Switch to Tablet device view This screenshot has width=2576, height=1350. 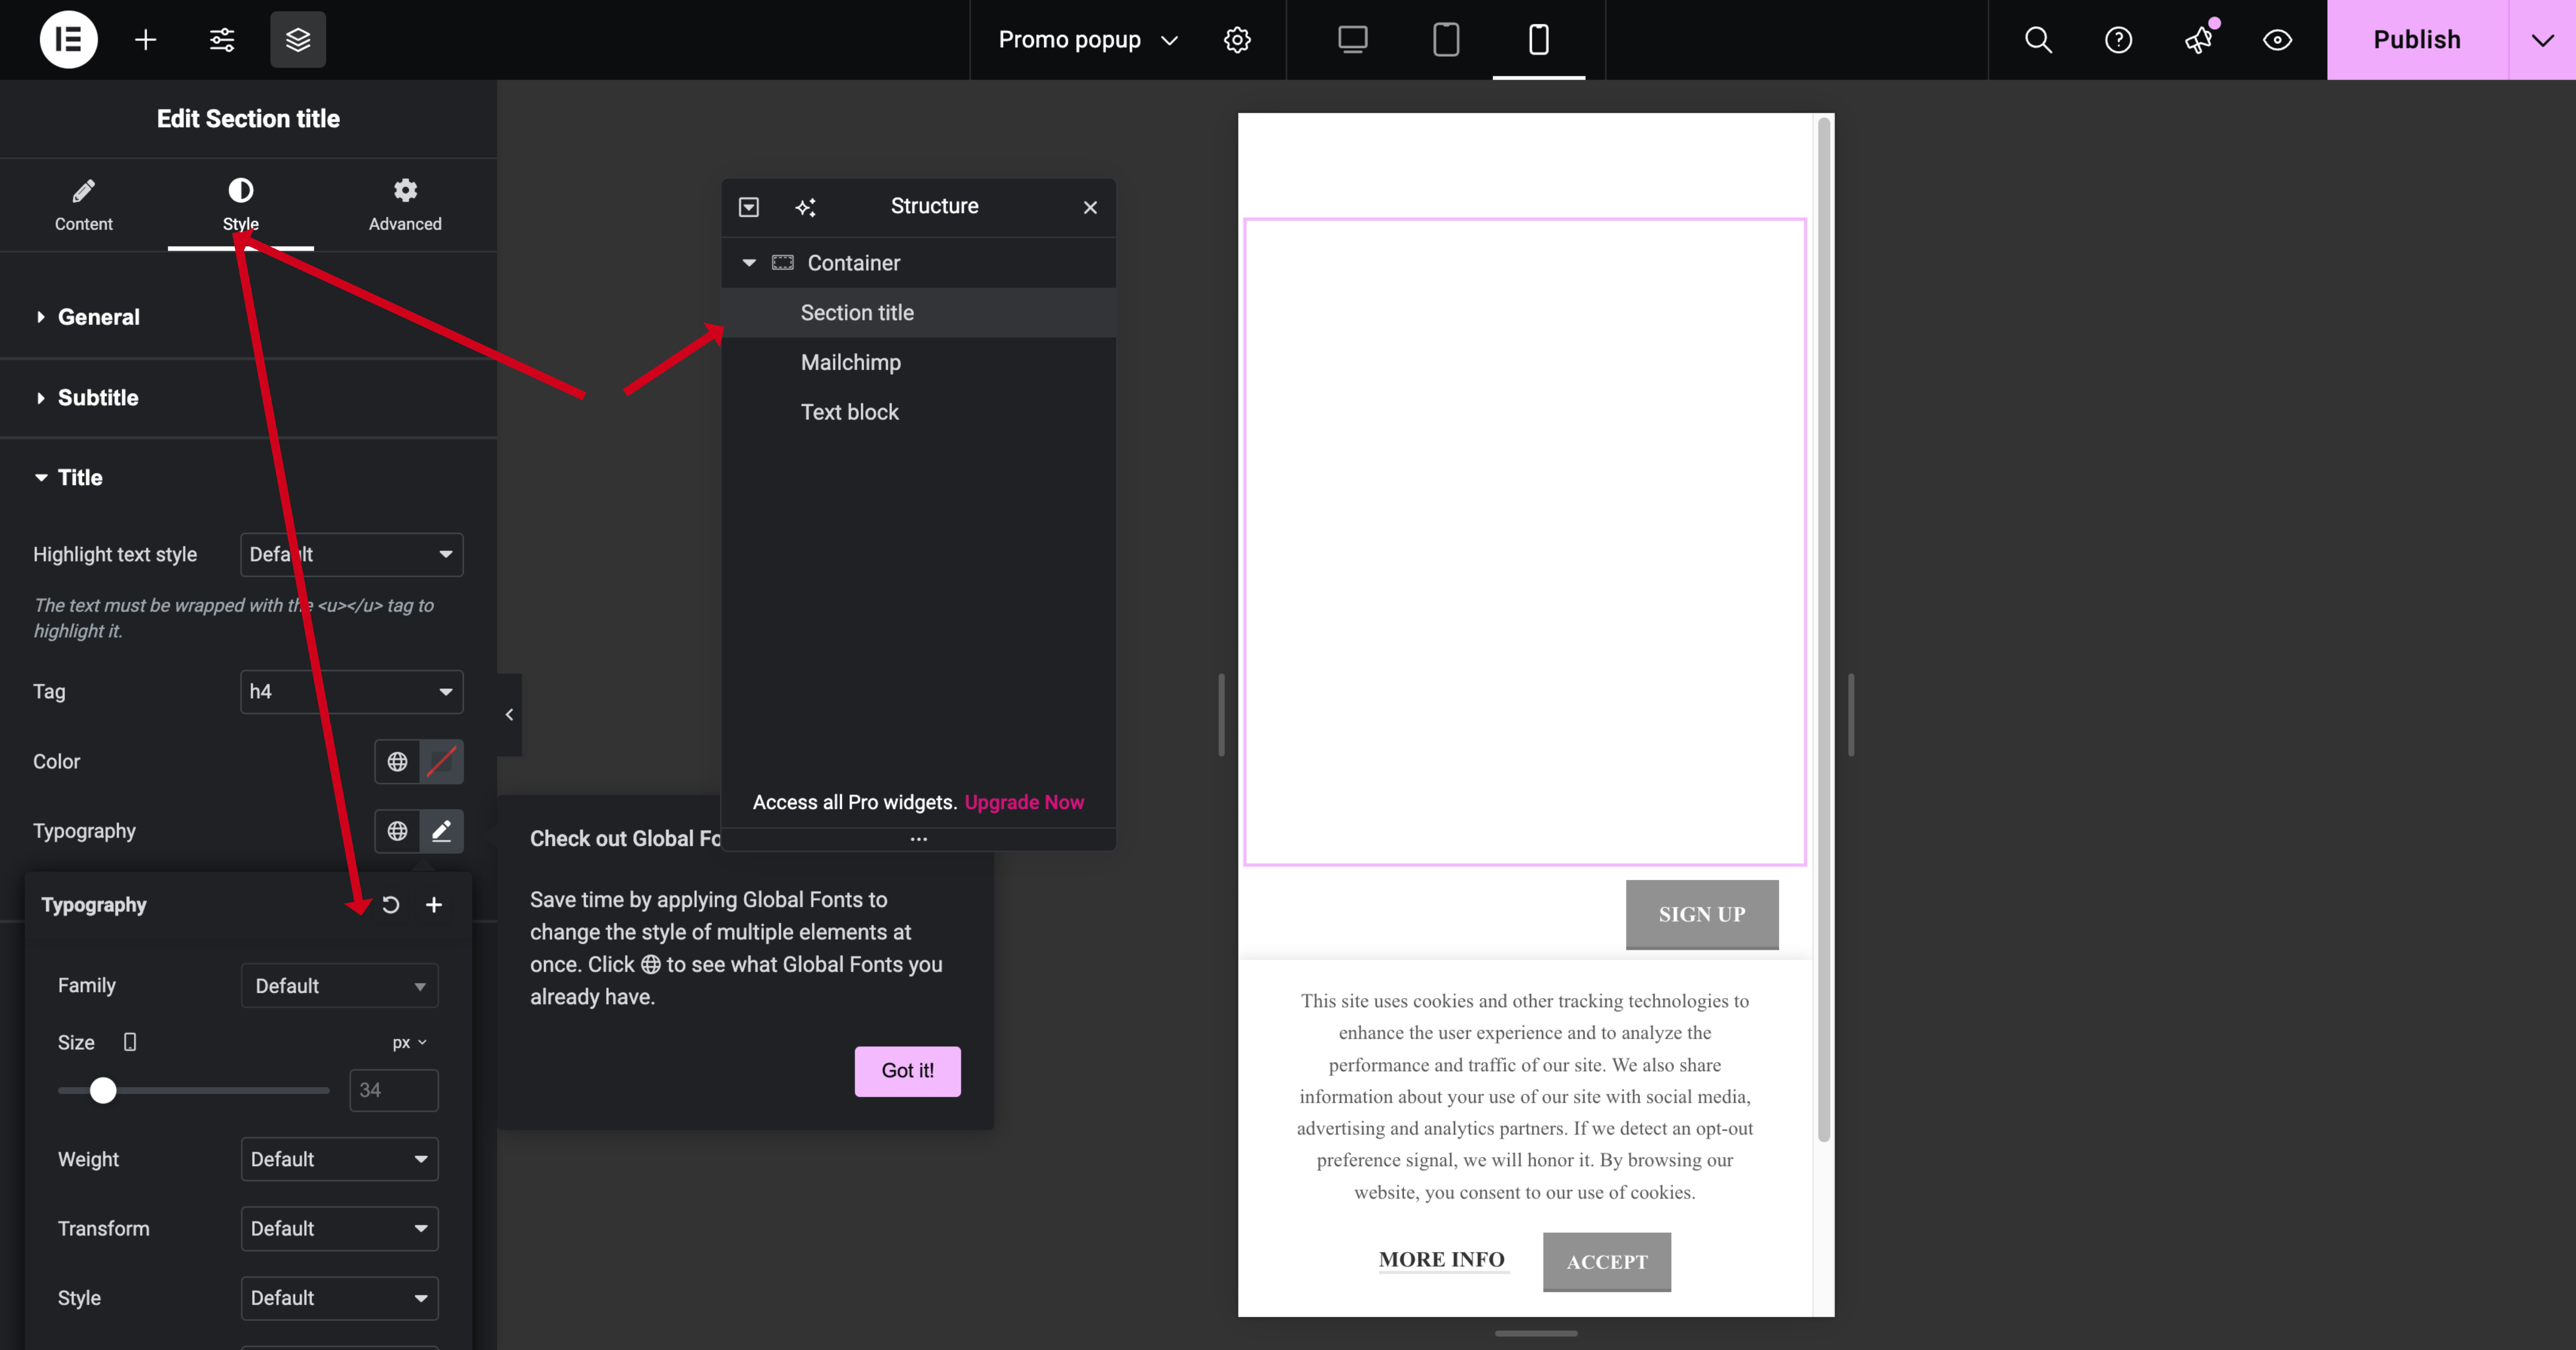pos(1446,40)
